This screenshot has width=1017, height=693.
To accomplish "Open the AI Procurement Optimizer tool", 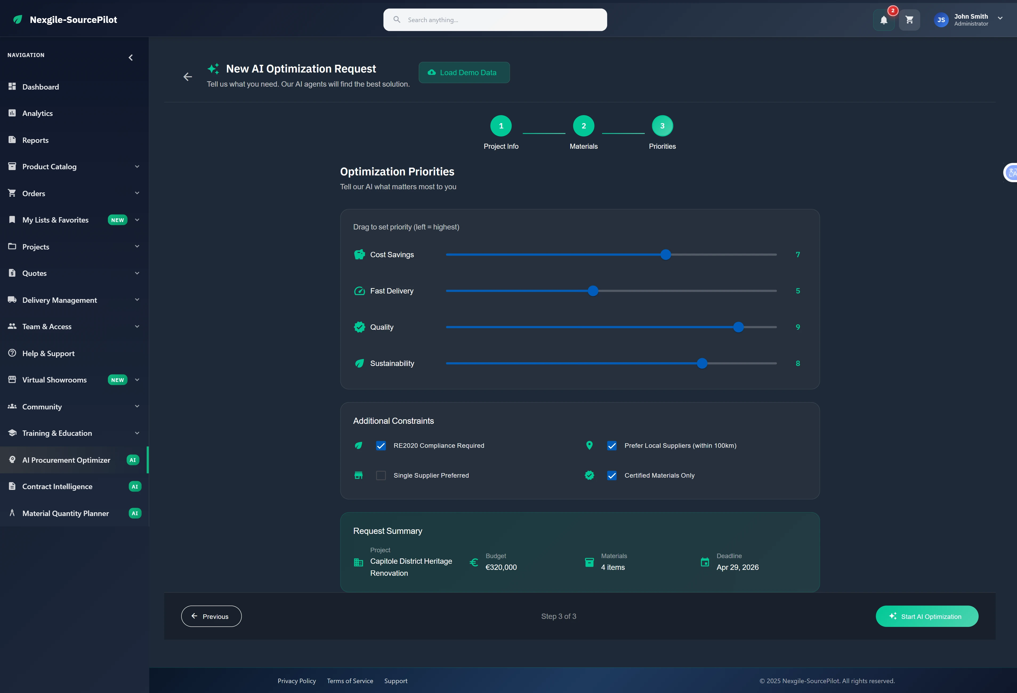I will [x=66, y=460].
